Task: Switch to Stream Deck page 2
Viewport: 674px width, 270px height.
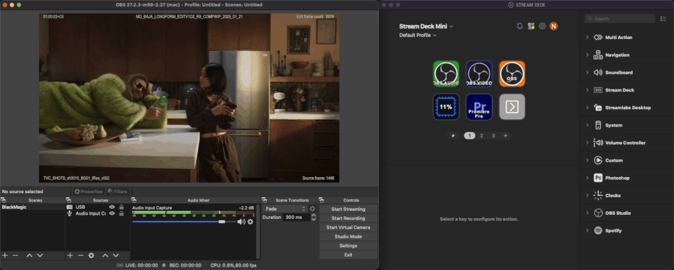Action: pos(481,135)
